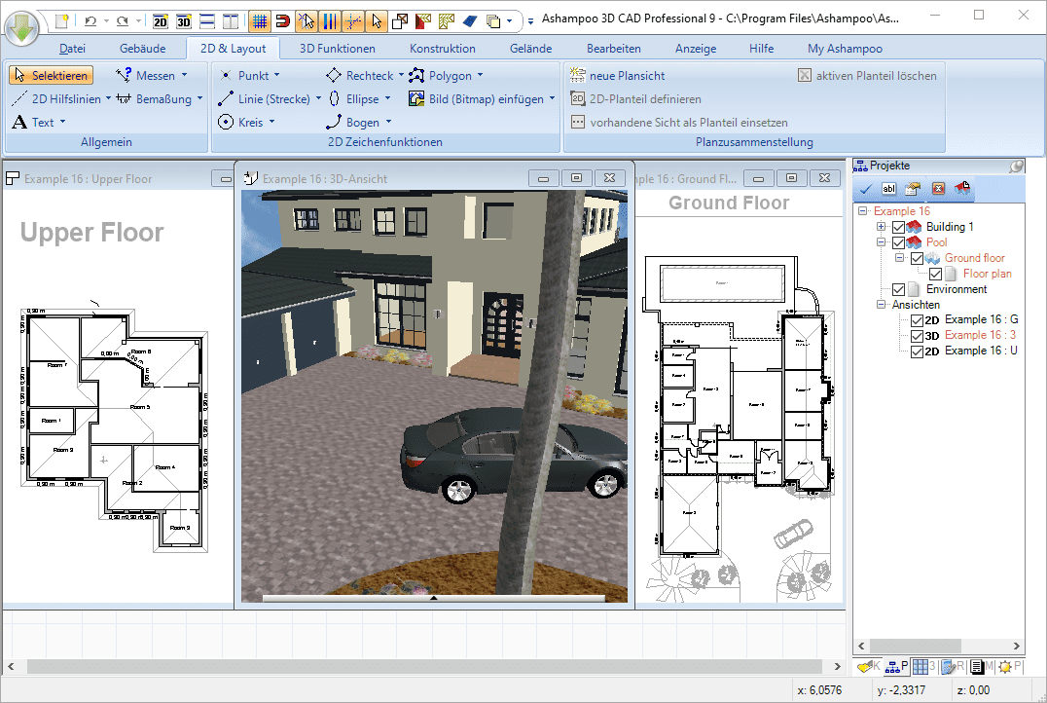1047x703 pixels.
Task: Click the abl rename icon in Projekte panel
Action: click(x=889, y=189)
